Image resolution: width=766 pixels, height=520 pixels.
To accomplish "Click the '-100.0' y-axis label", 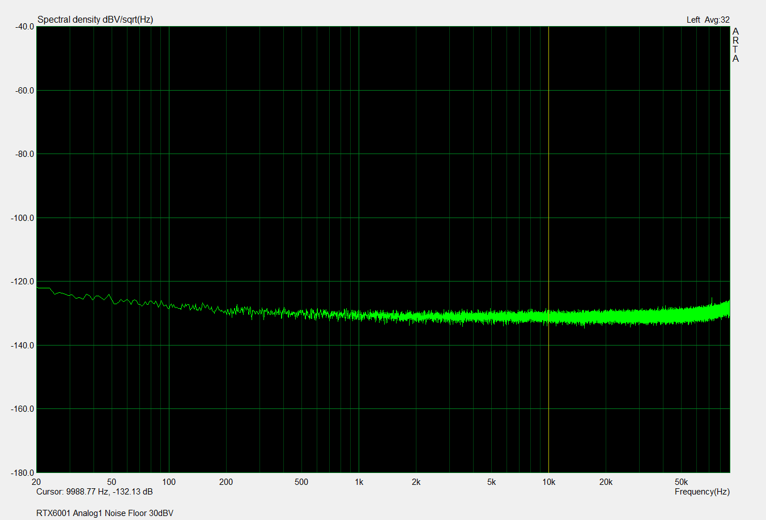I will click(x=23, y=218).
